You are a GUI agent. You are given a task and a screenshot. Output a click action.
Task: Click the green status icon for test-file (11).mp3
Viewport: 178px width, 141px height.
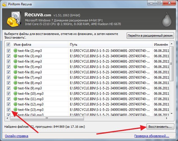click(15, 99)
